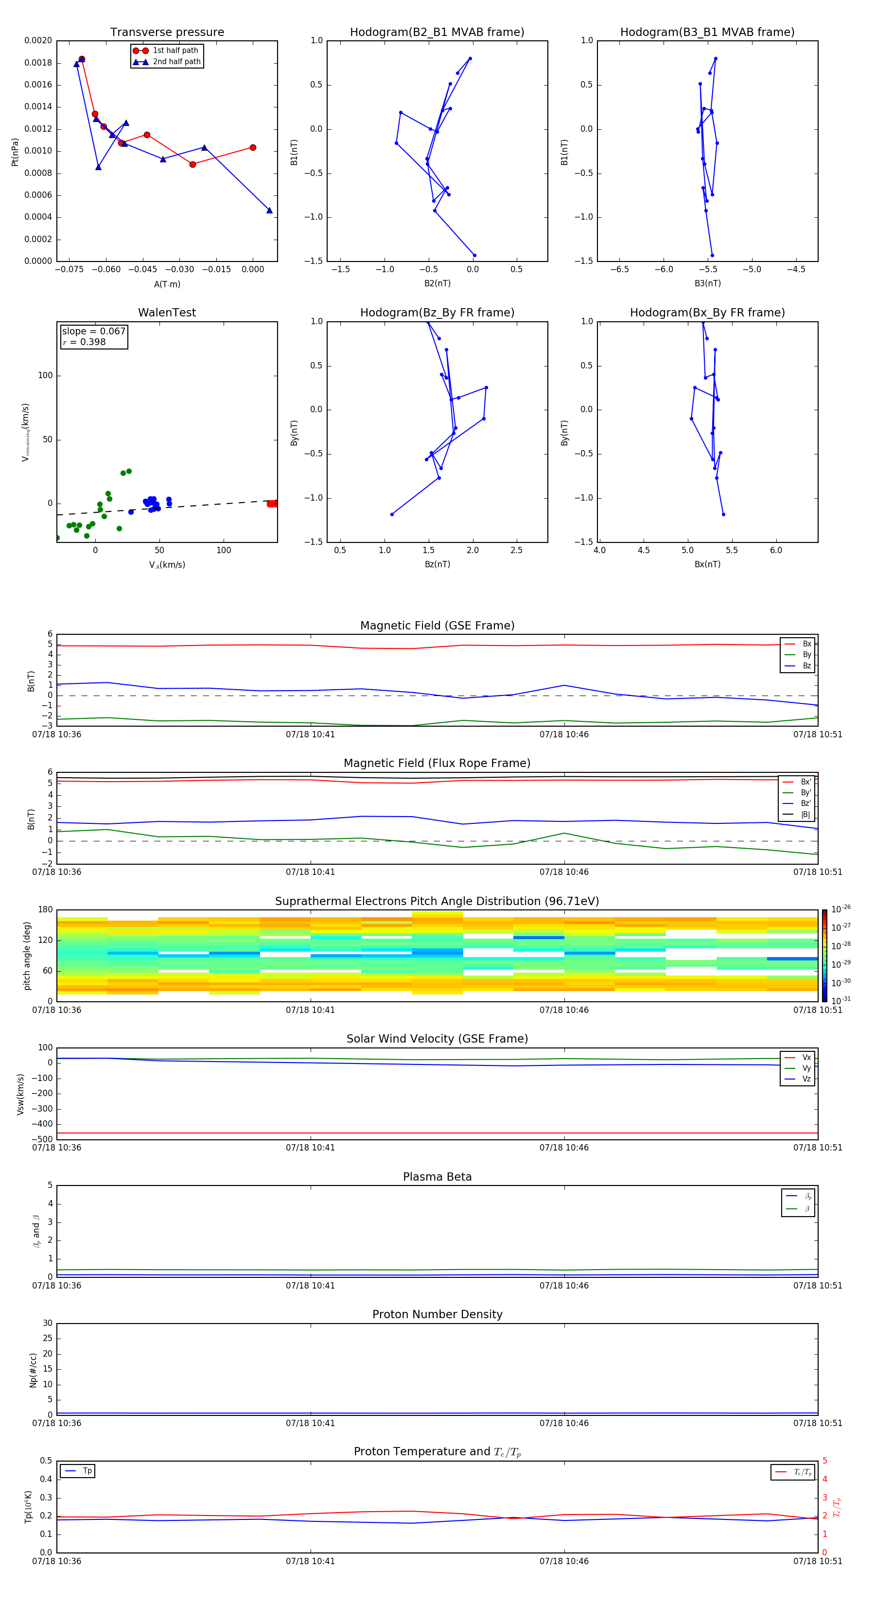The height and width of the screenshot is (1604, 875).
Task: Click the 'A(T·m)' x-axis label
Action: (167, 284)
